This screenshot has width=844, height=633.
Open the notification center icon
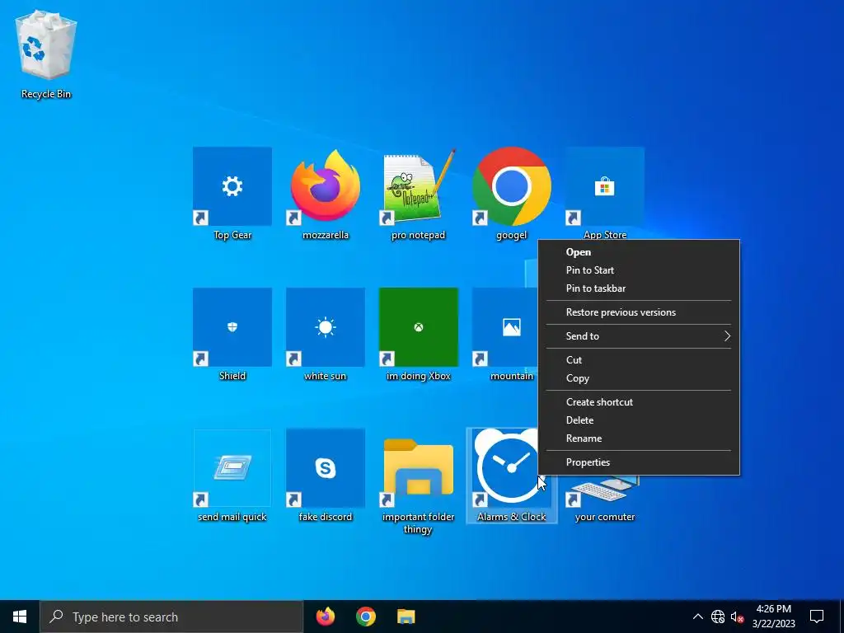click(817, 617)
